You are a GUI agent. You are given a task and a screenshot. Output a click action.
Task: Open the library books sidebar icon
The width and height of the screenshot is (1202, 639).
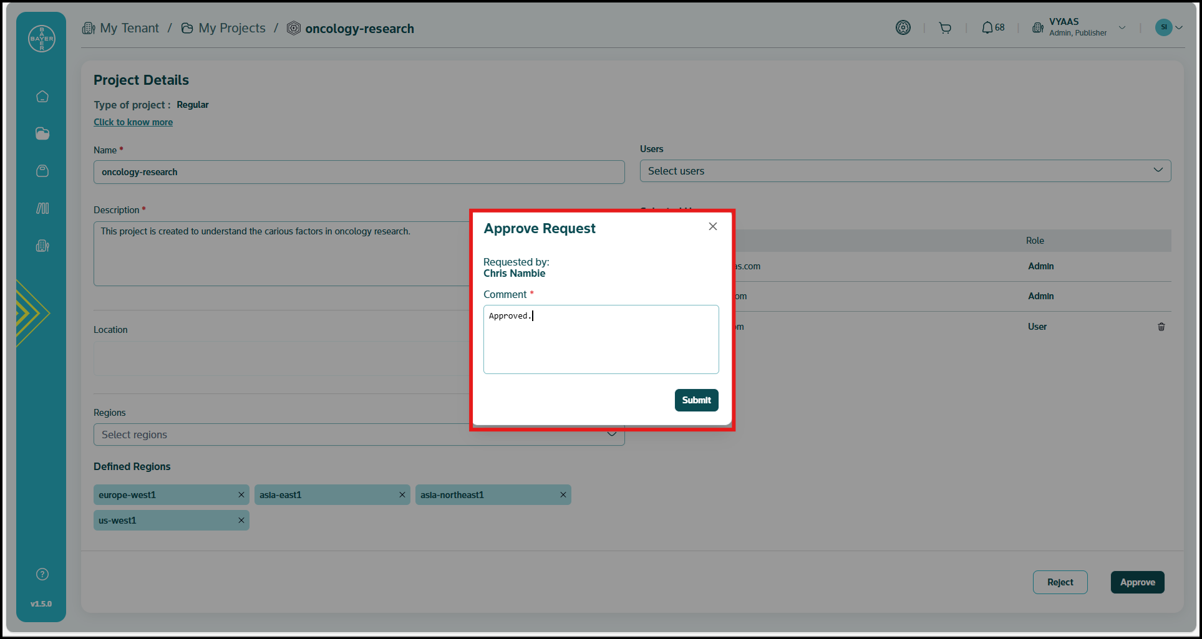pyautogui.click(x=42, y=208)
